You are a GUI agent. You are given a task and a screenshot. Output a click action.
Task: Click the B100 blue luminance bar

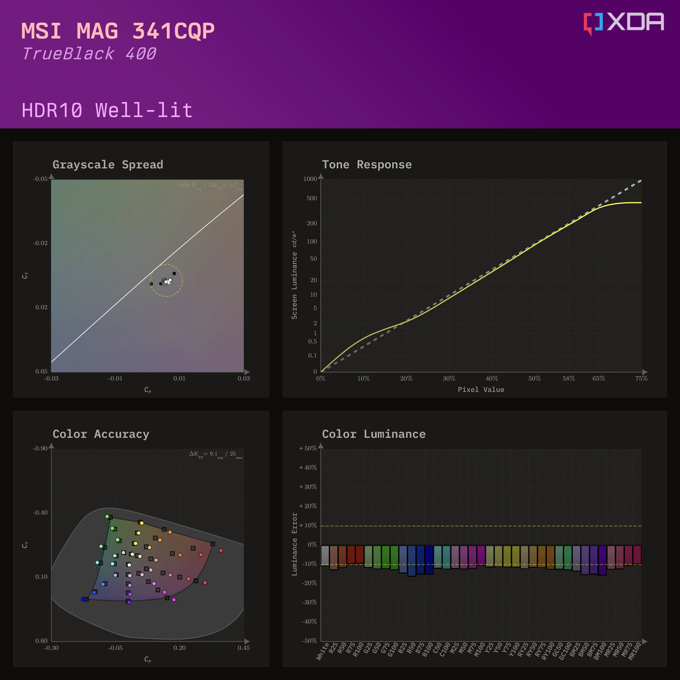point(429,560)
